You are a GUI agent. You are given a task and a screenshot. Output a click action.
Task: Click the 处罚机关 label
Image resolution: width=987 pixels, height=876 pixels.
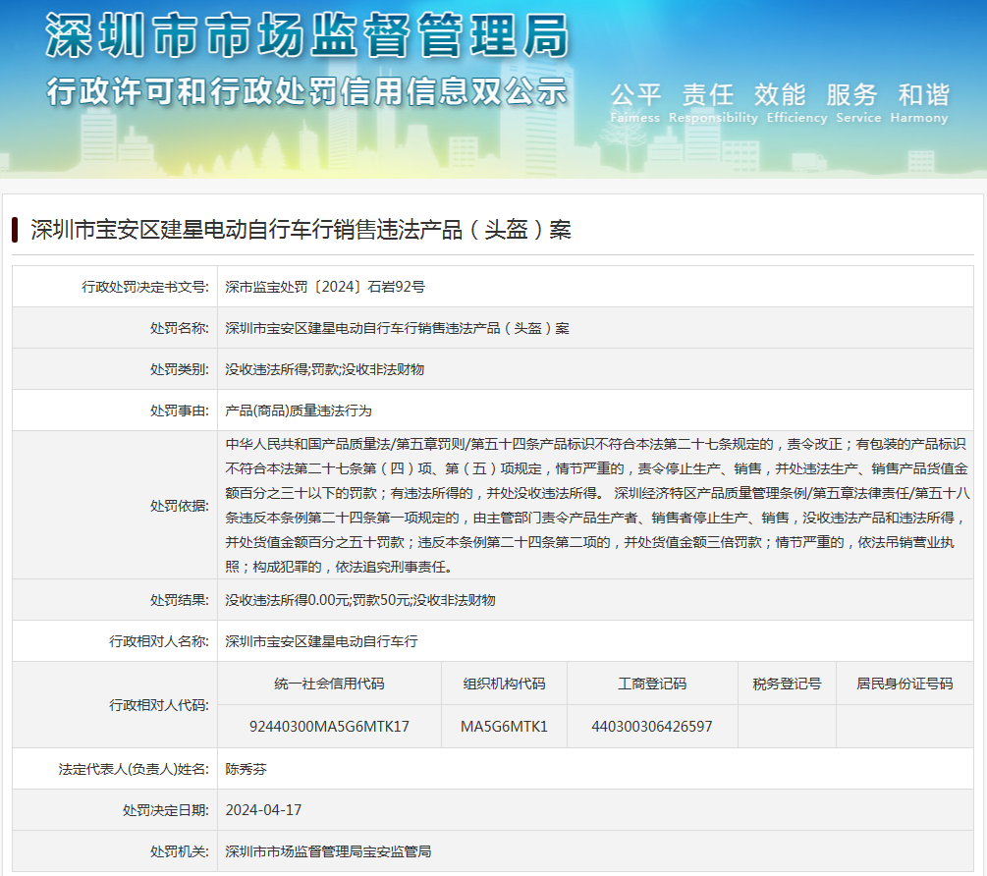click(x=180, y=851)
